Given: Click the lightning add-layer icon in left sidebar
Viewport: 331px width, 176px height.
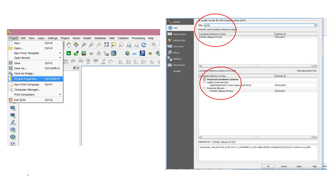Looking at the screenshot, I should pyautogui.click(x=13, y=122).
